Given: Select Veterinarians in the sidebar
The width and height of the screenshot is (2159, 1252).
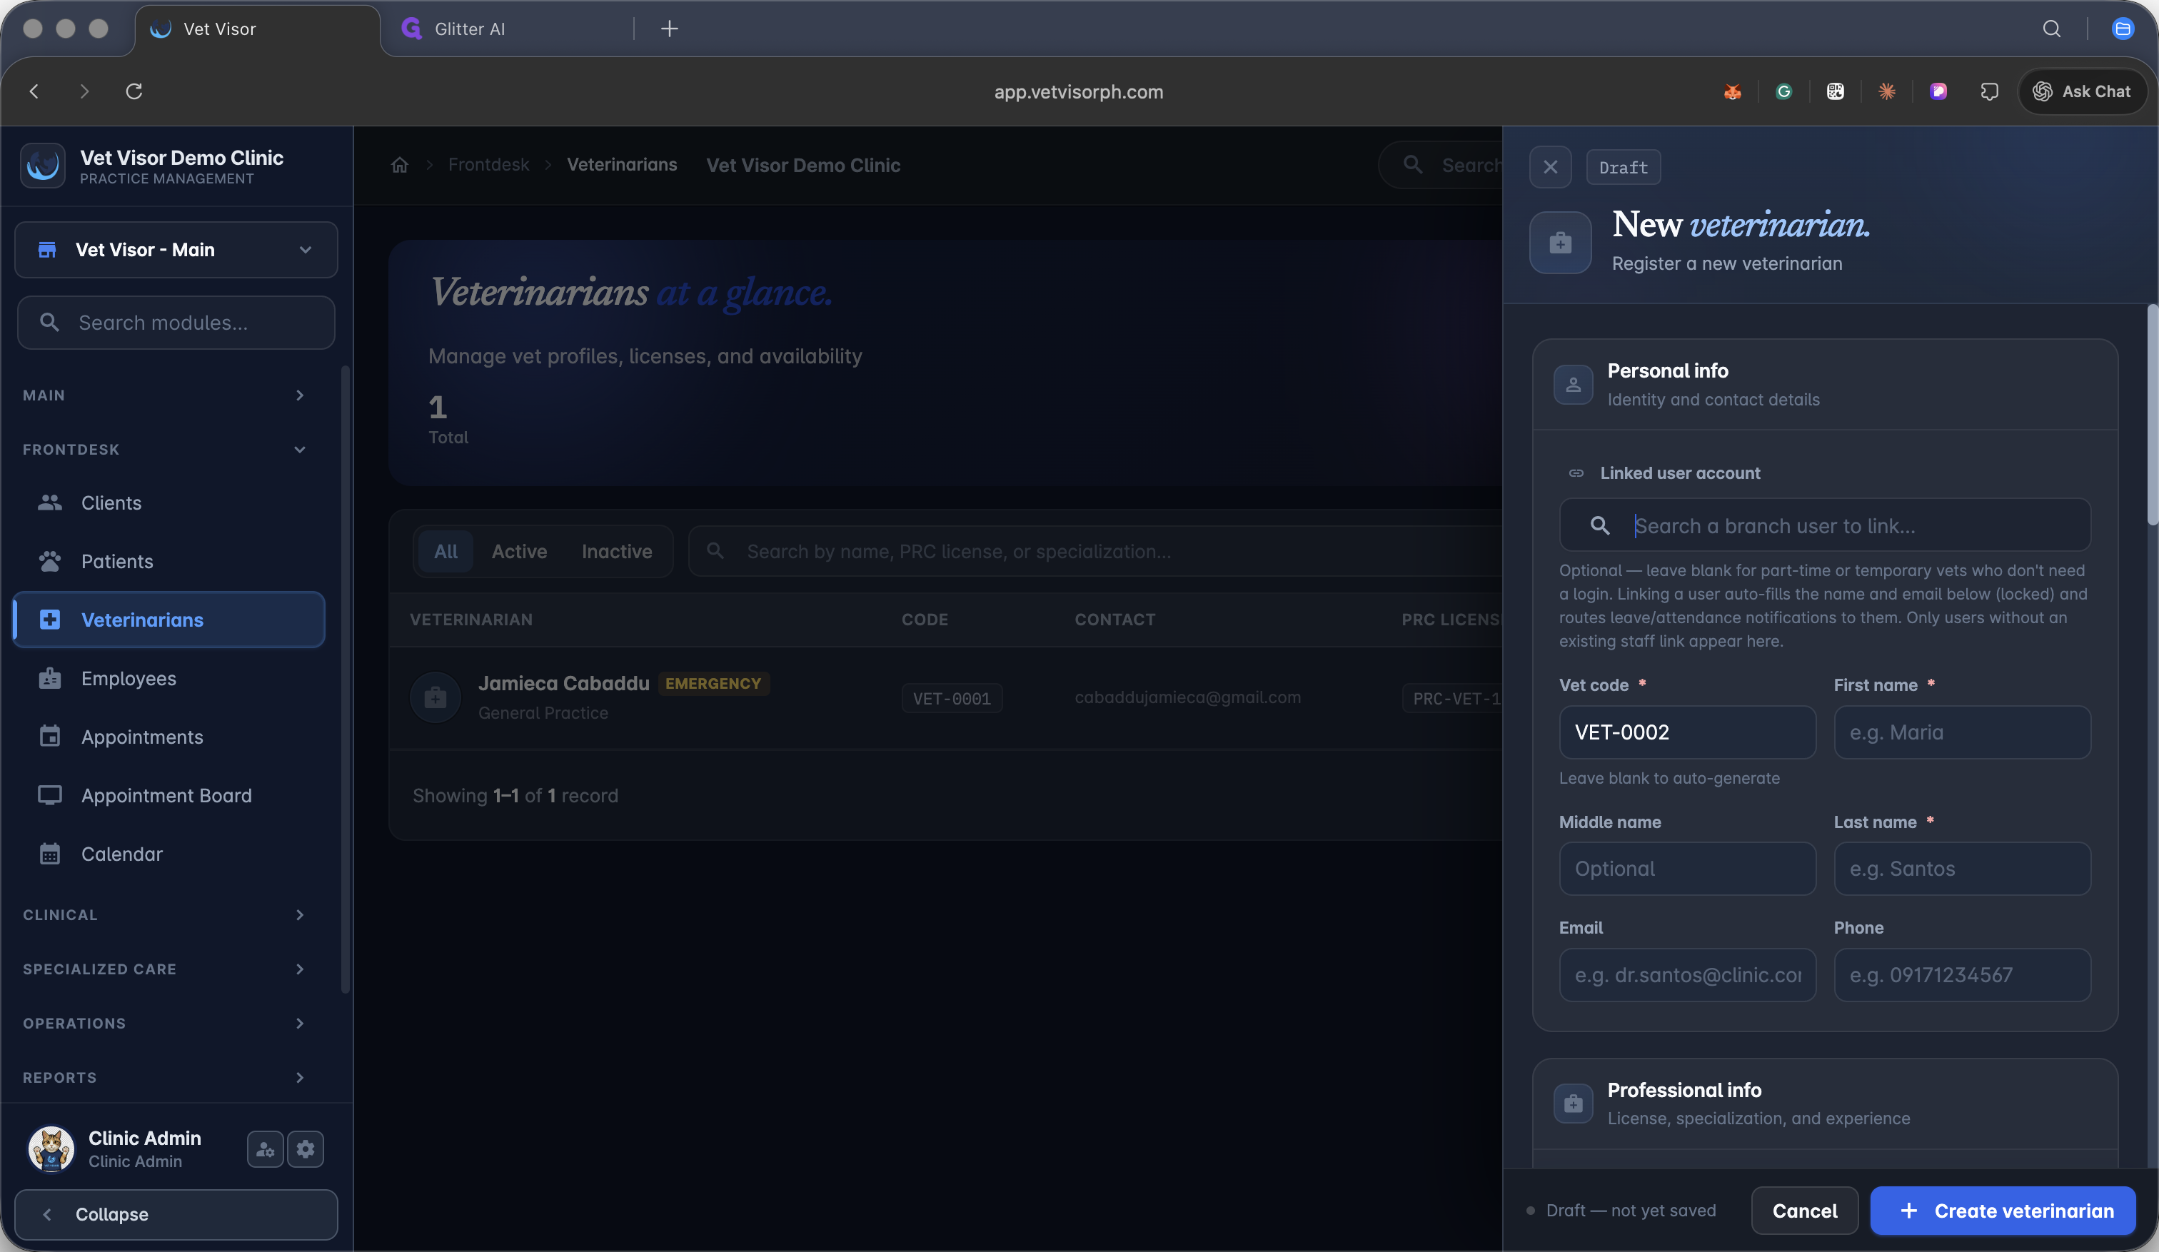Looking at the screenshot, I should click(x=170, y=620).
